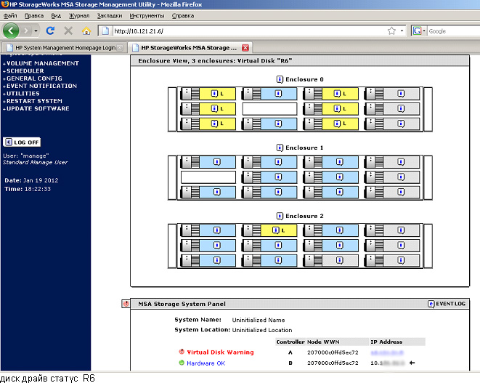The width and height of the screenshot is (480, 383).
Task: Click the Firefox reload page icon
Action: (50, 31)
